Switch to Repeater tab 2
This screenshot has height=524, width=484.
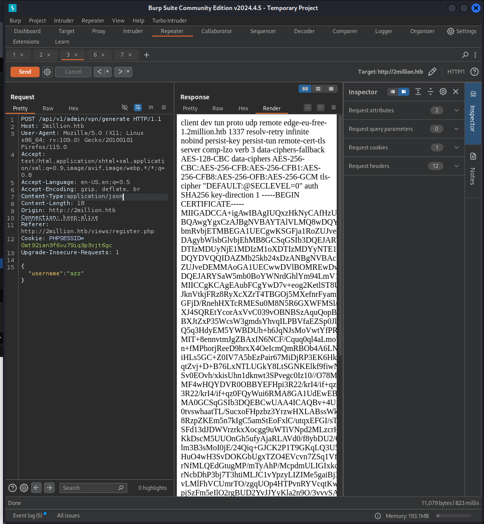click(x=41, y=55)
